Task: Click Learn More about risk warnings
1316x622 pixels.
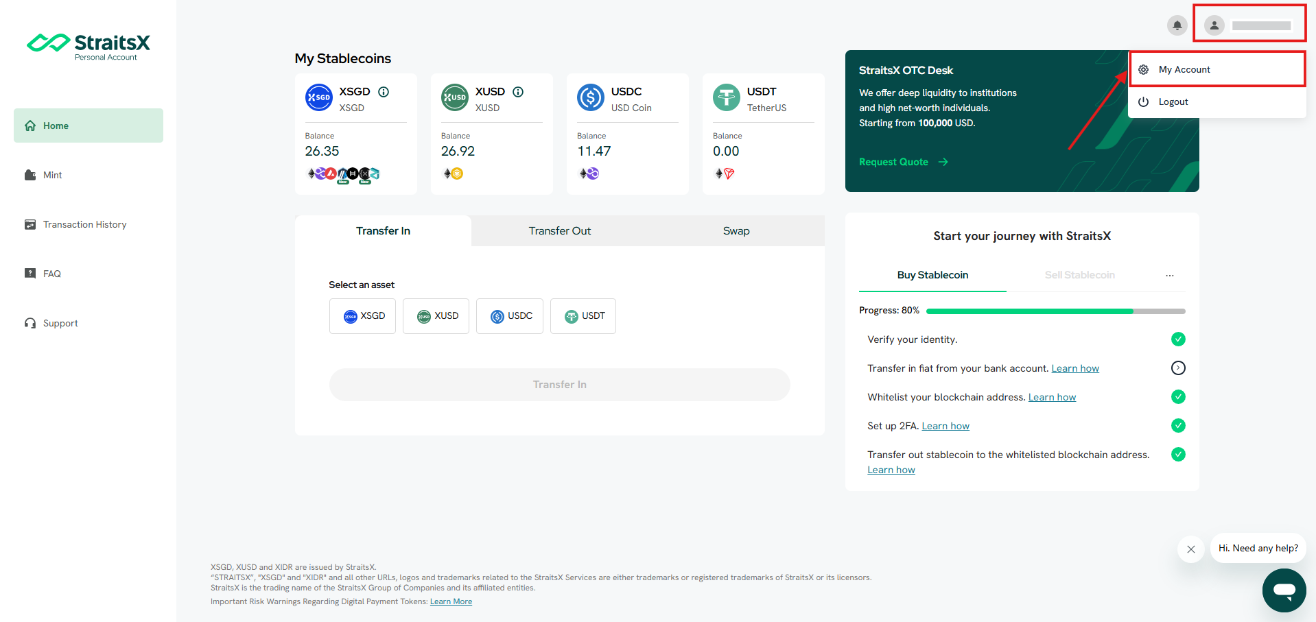Action: point(451,601)
